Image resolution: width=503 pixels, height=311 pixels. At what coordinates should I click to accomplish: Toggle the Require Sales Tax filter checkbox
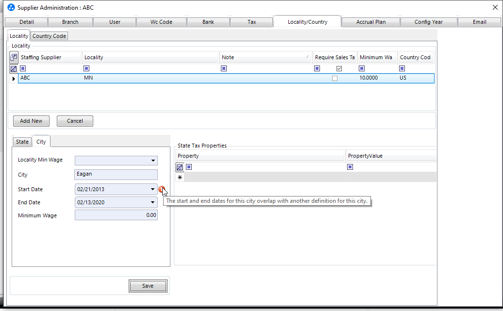point(339,68)
